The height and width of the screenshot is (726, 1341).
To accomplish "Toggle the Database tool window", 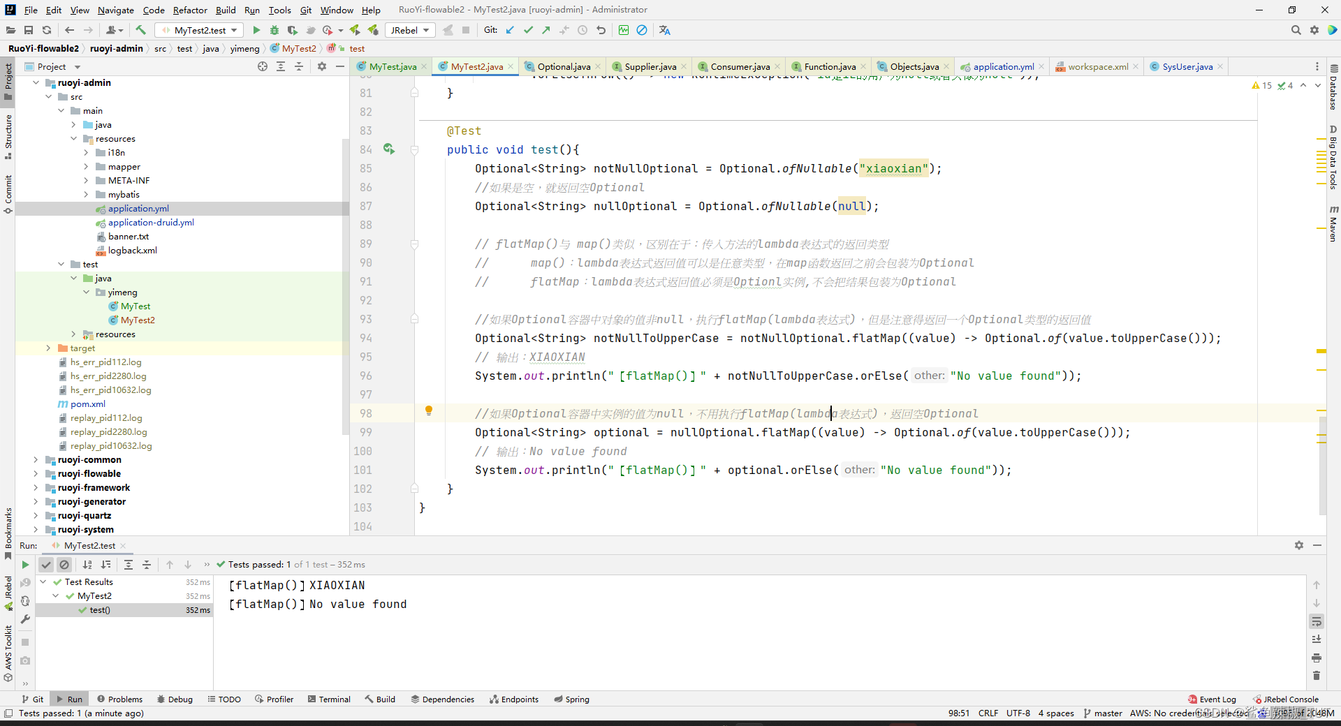I will 1333,88.
